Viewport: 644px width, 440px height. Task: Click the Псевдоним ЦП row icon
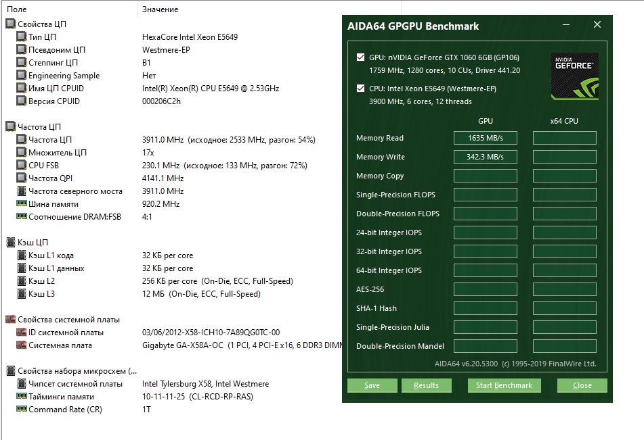point(22,49)
